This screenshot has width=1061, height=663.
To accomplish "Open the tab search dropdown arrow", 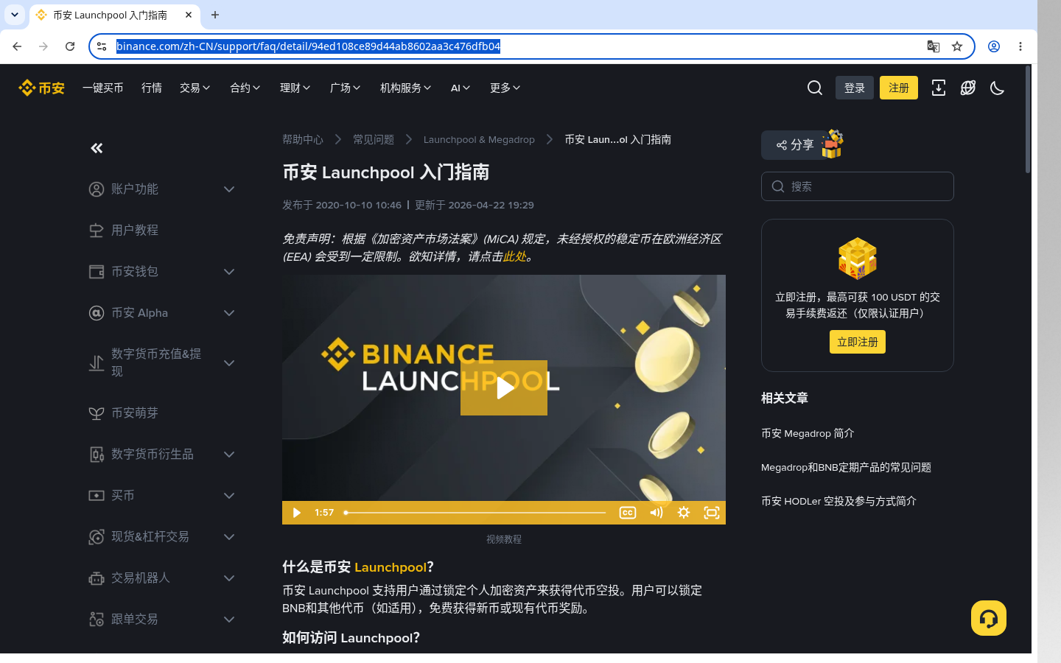I will tap(15, 15).
